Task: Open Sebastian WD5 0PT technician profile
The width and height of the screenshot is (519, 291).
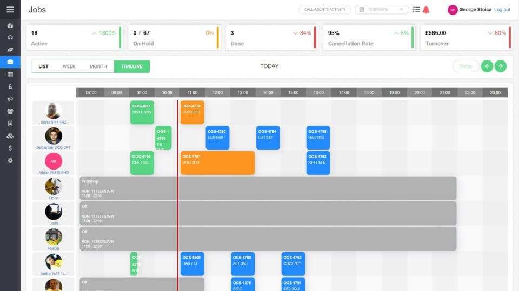Action: [54, 138]
